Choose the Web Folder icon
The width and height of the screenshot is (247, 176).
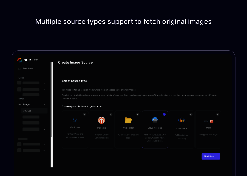click(x=128, y=120)
